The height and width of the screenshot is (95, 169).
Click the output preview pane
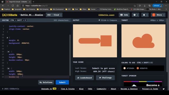pyautogui.click(x=95, y=41)
